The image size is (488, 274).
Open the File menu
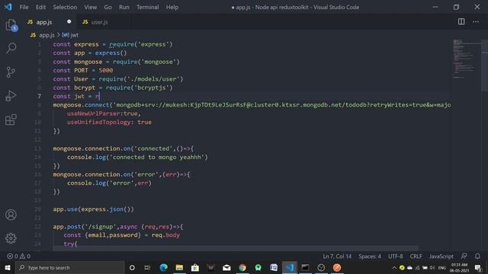click(x=24, y=7)
